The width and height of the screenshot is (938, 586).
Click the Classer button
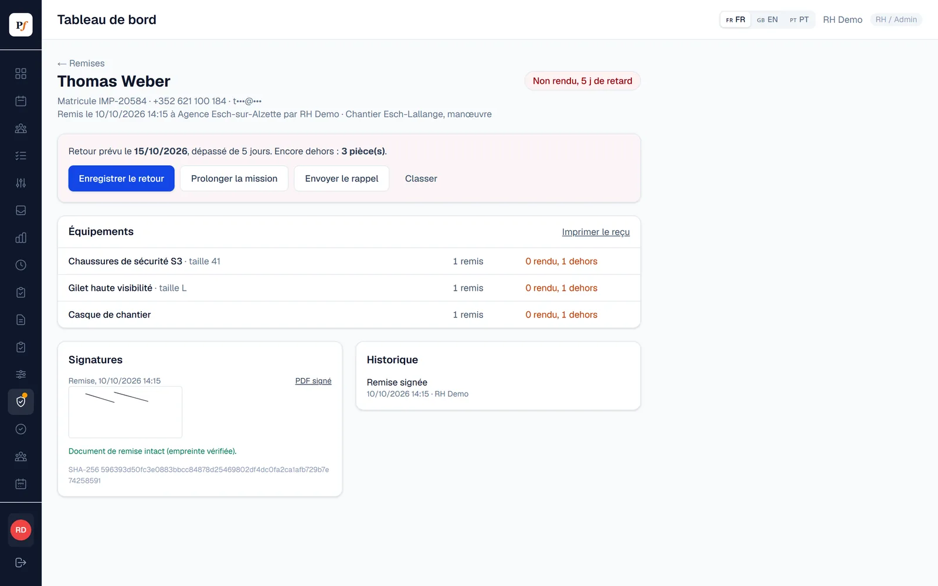pos(421,179)
